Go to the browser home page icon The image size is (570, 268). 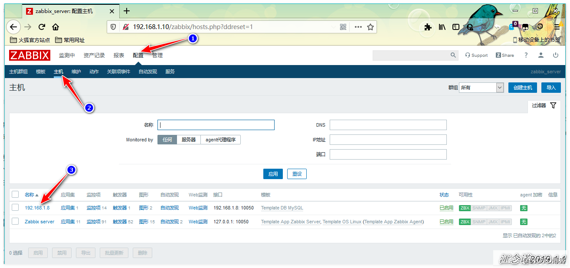click(x=56, y=27)
